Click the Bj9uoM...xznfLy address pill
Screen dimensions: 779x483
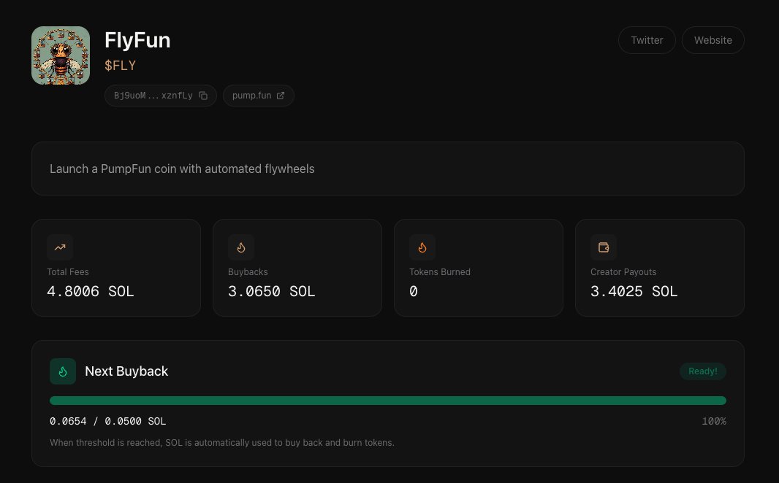click(161, 96)
